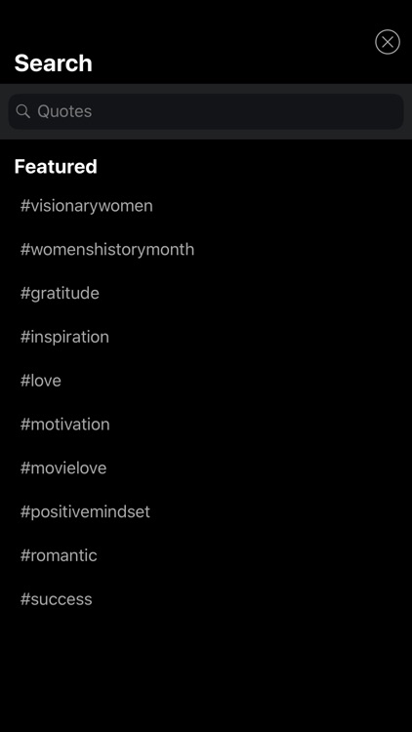Tap the gray bar surrounding the search field
412x732 pixels.
[206, 135]
